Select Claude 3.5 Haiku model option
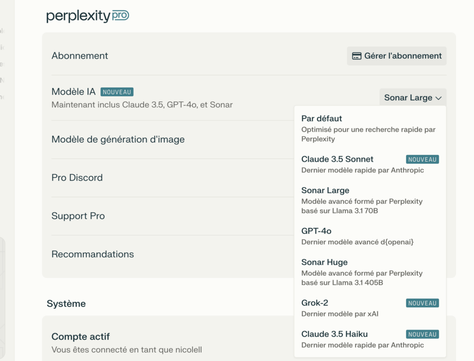The width and height of the screenshot is (474, 361). pos(370,339)
